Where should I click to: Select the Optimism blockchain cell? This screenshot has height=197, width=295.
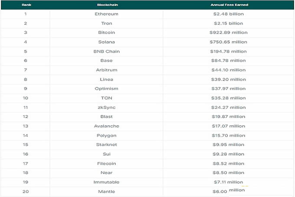[106, 89]
